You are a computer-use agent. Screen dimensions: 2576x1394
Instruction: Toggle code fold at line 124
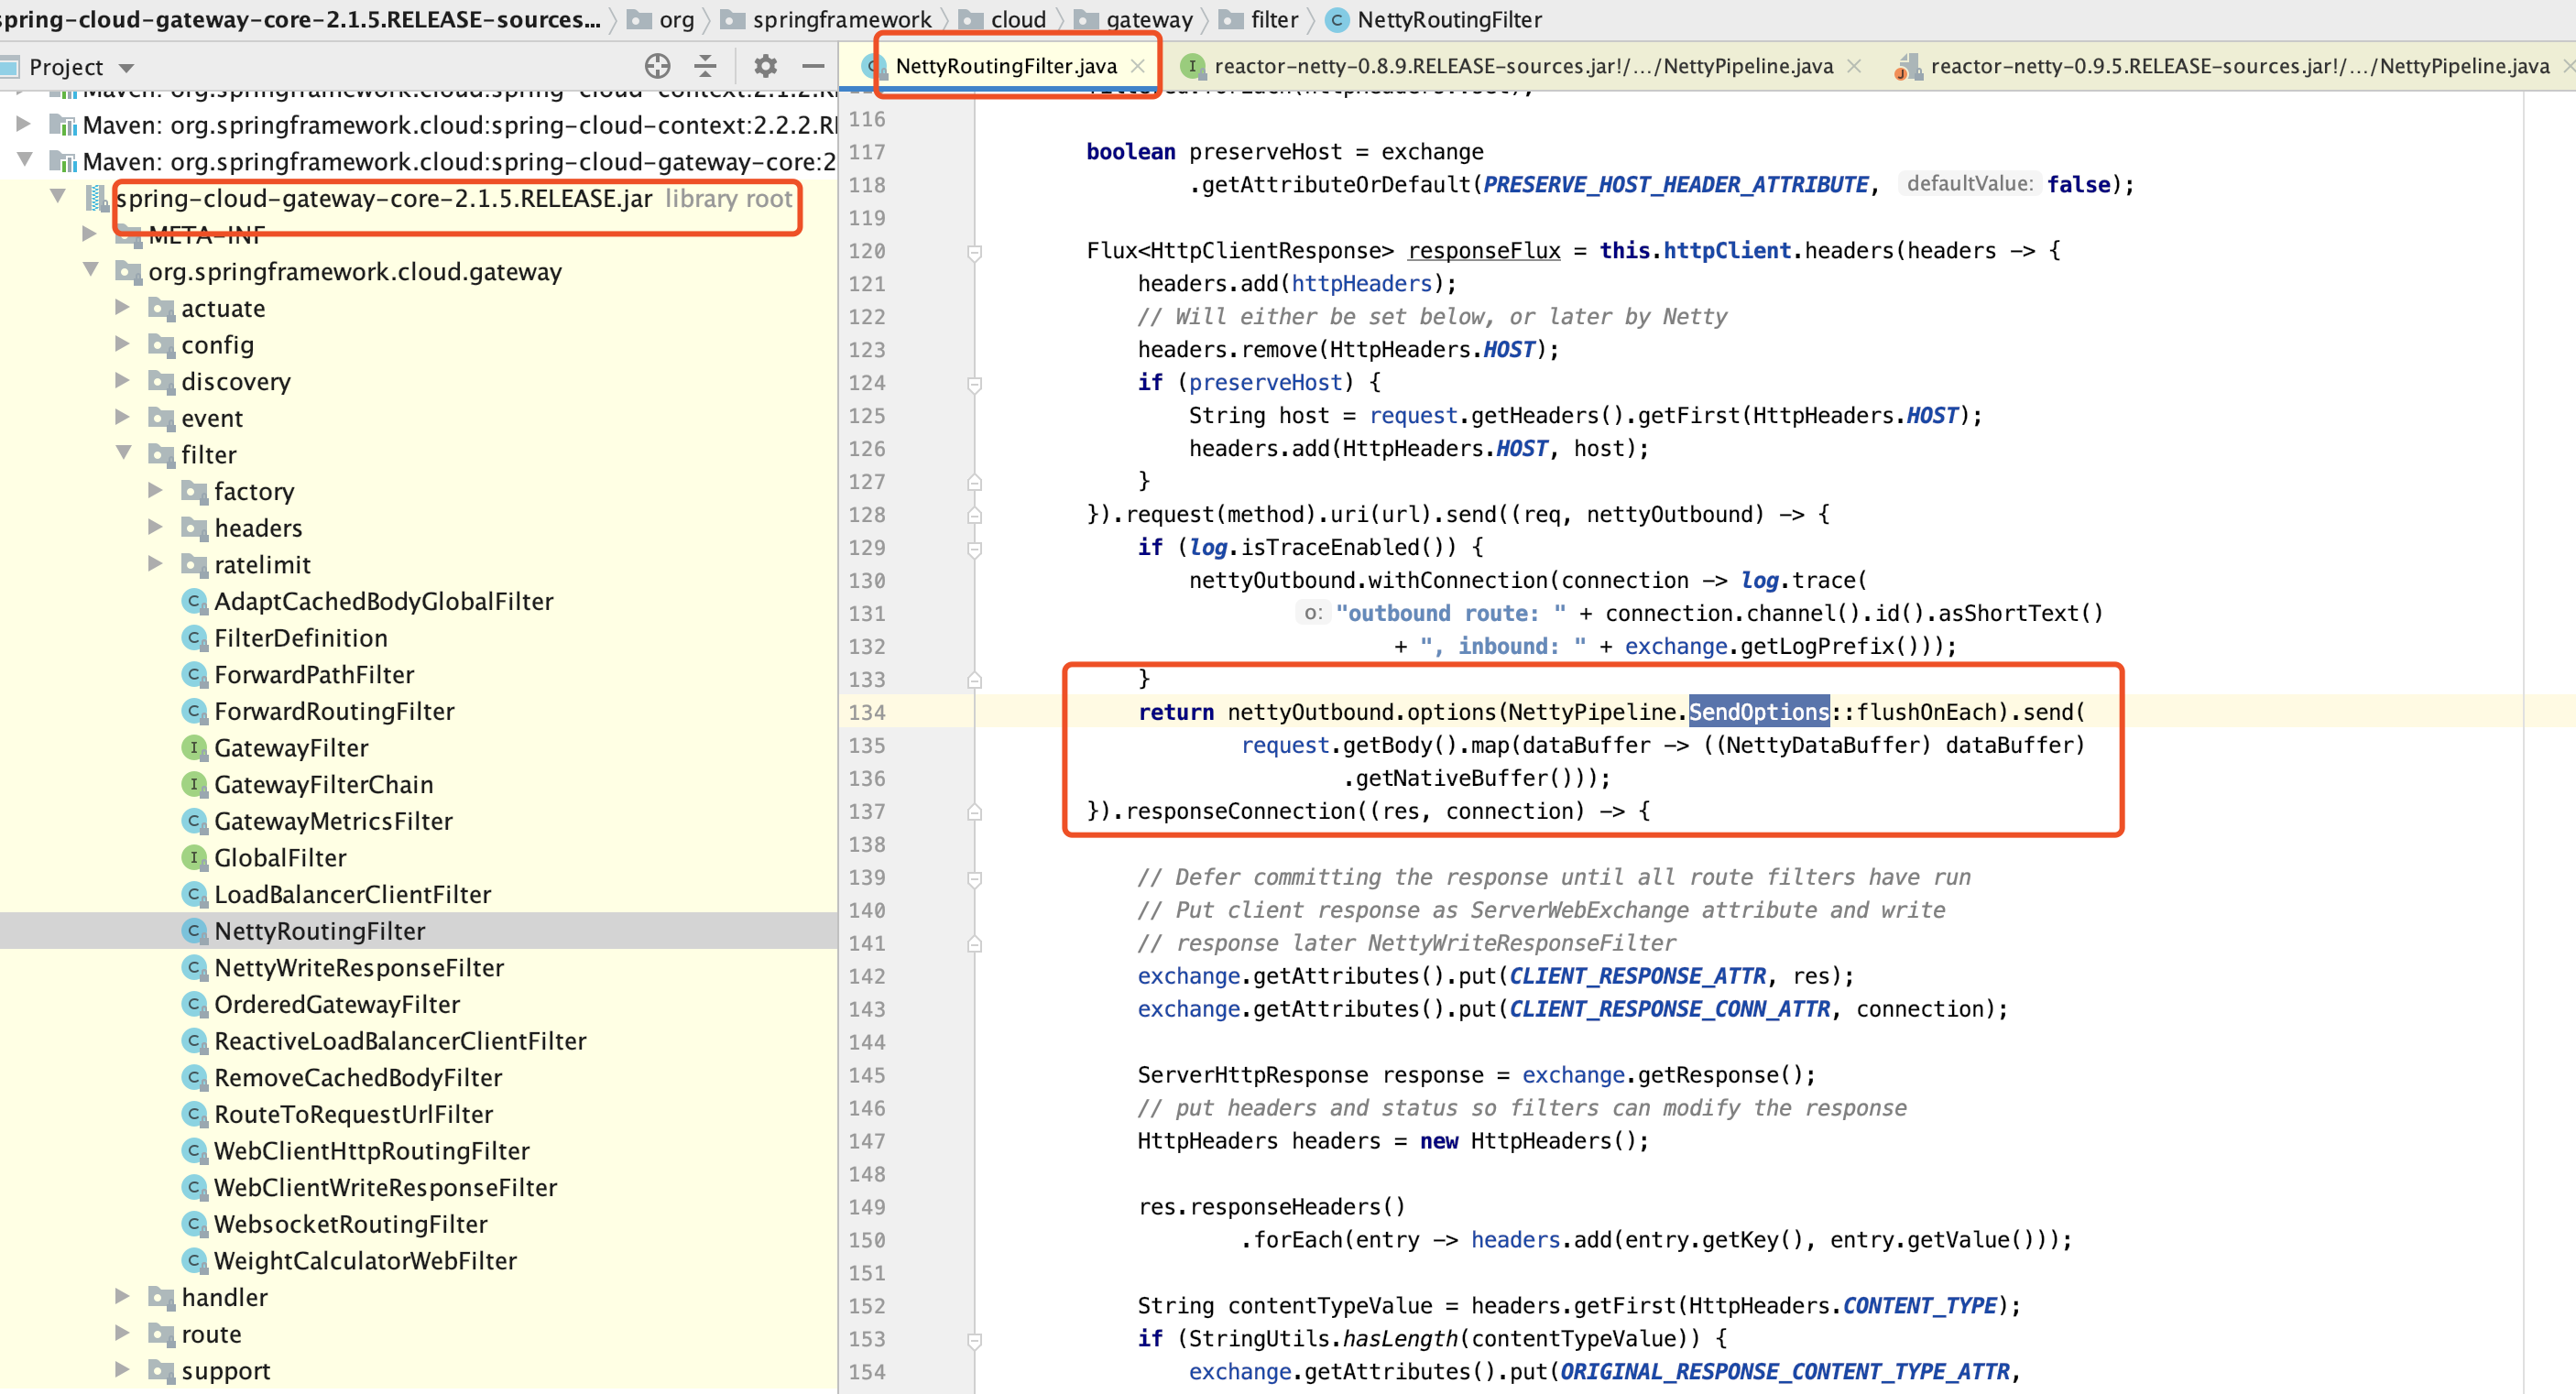[x=974, y=383]
